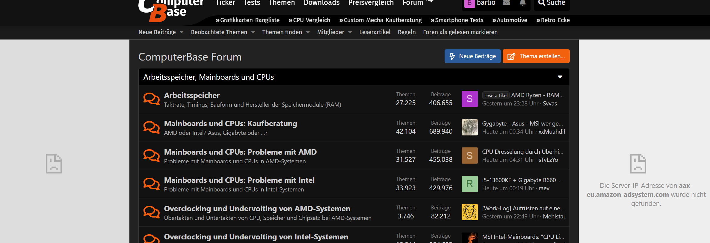The image size is (710, 243).
Task: Open the private messages envelope icon
Action: [507, 3]
